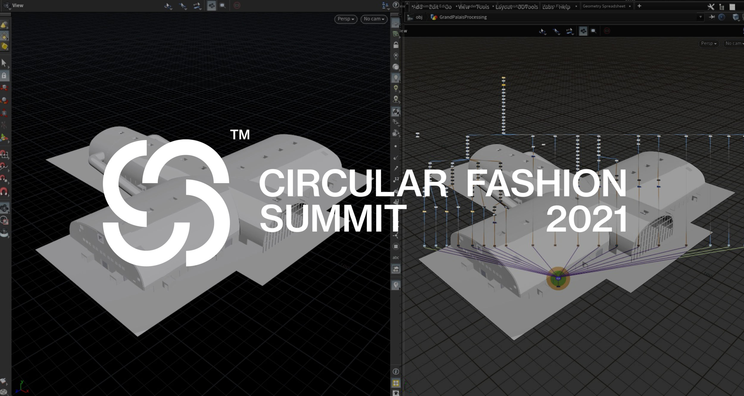Open the Persp dropdown in left viewport
Viewport: 744px width, 396px height.
(x=346, y=19)
